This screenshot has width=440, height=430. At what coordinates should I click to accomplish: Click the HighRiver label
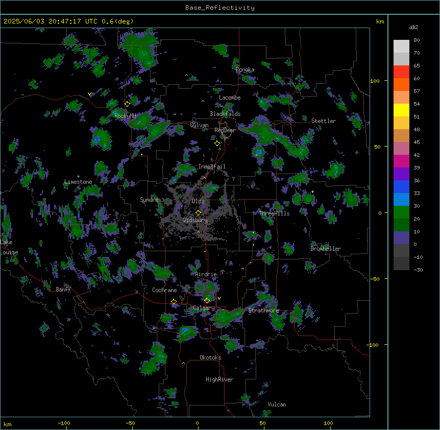[x=219, y=379]
